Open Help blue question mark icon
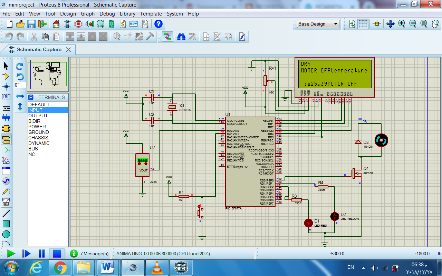 click(158, 24)
